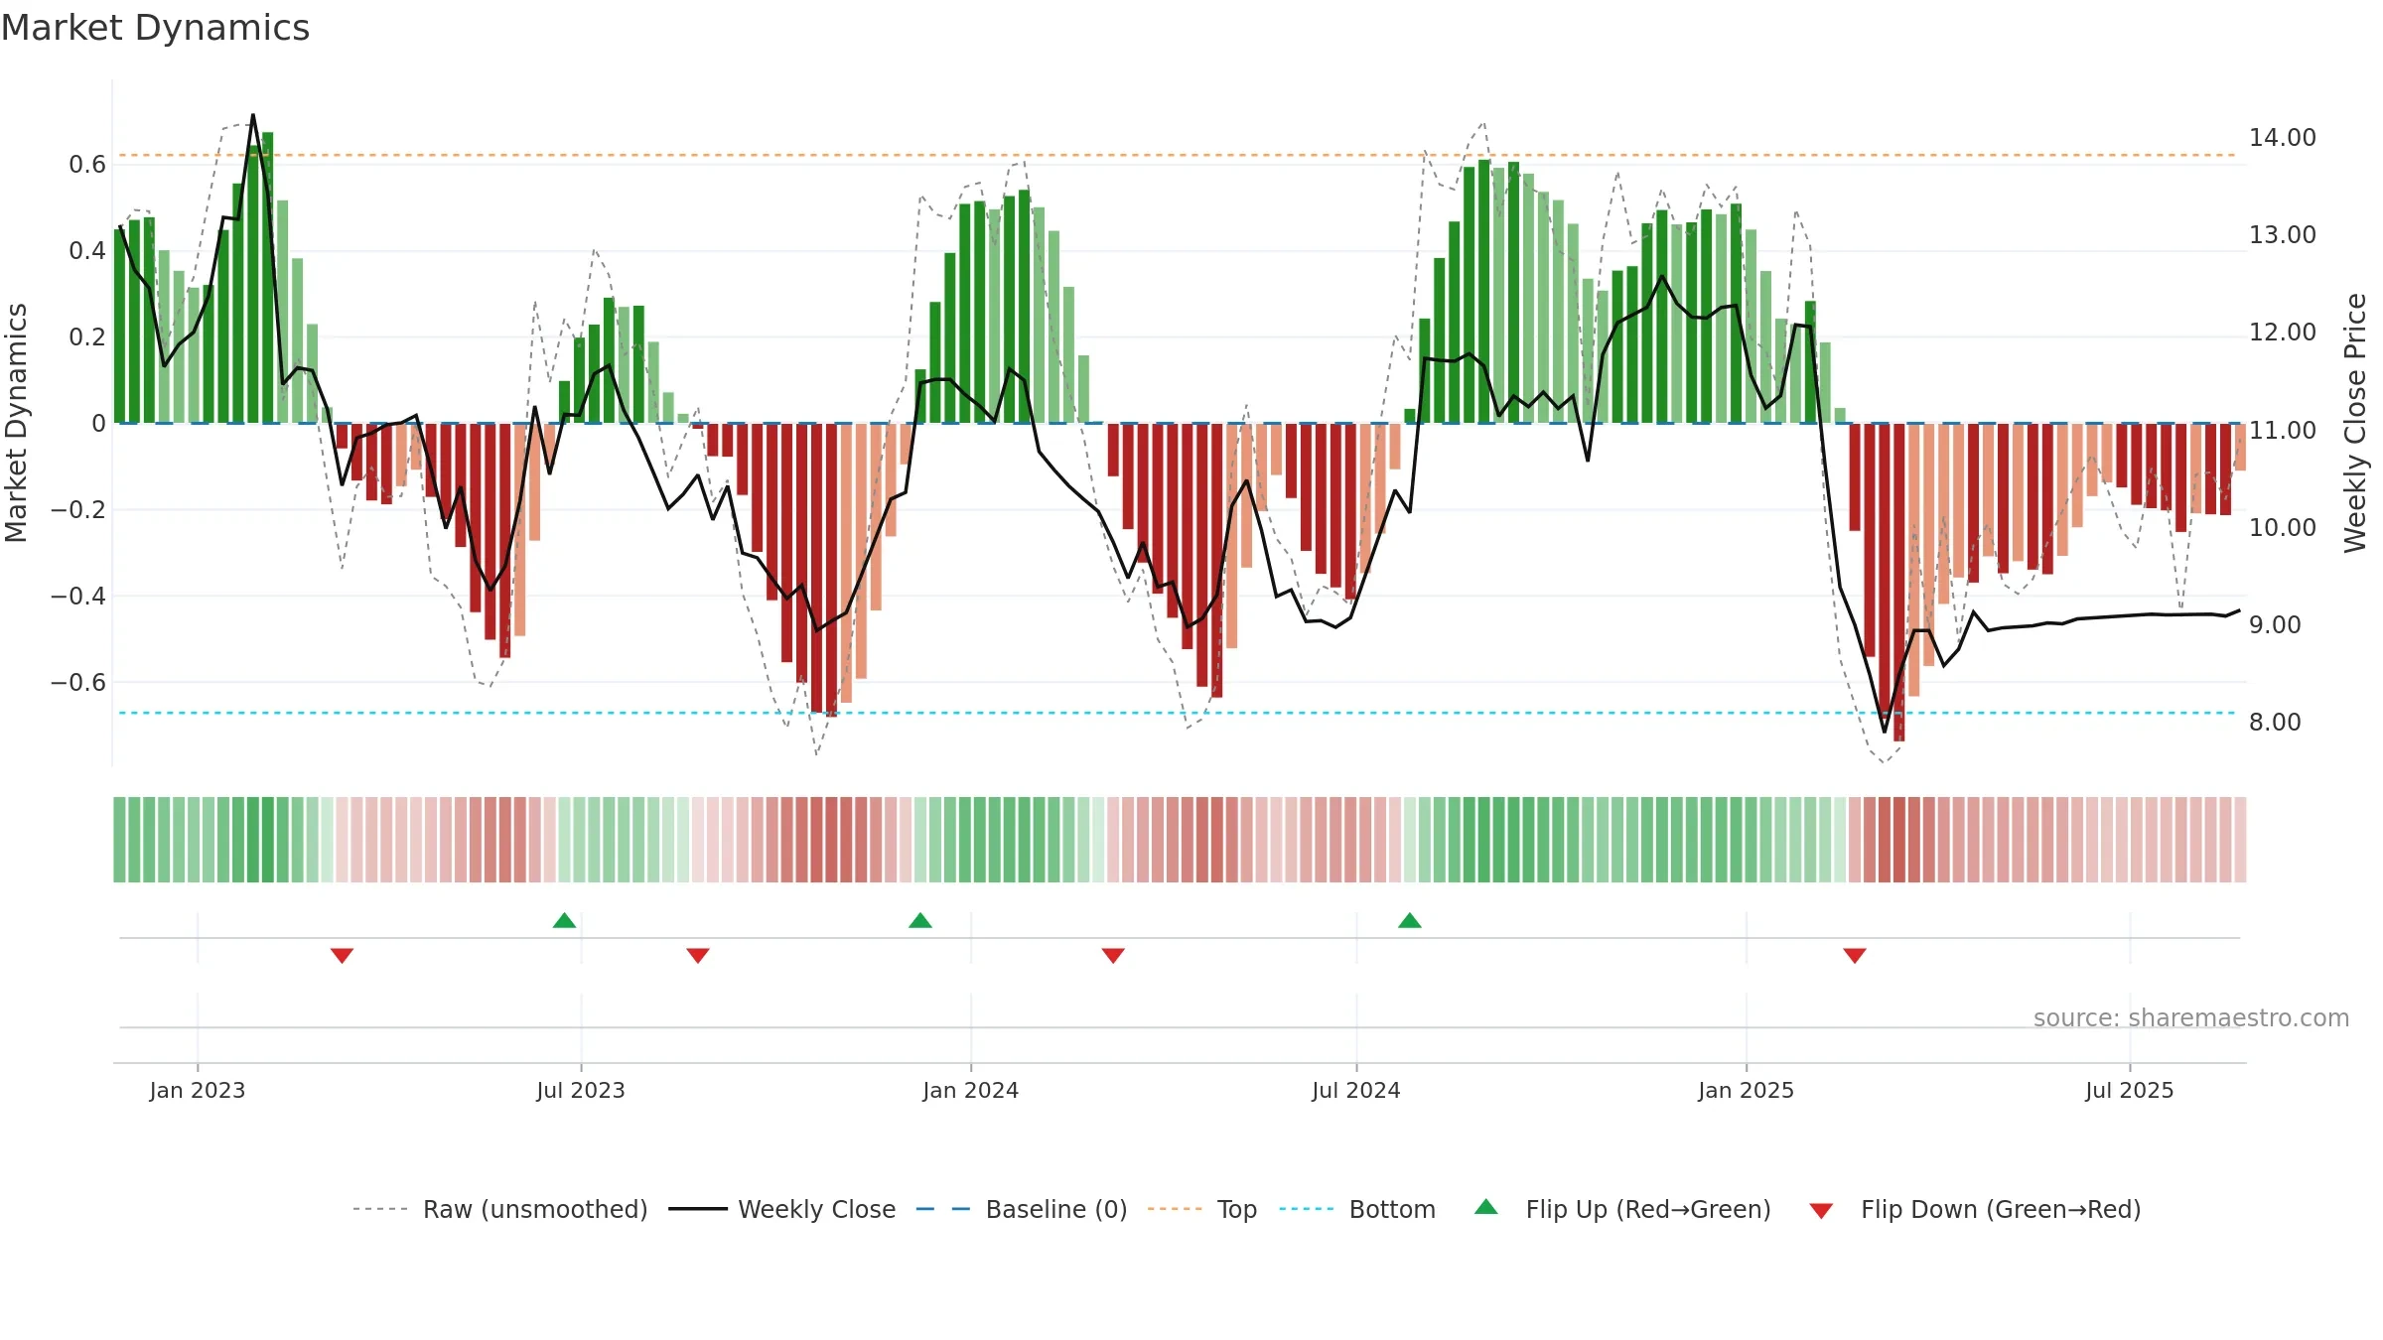Click the Jul 2025 axis label
This screenshot has height=1340, width=2383.
coord(2130,1090)
